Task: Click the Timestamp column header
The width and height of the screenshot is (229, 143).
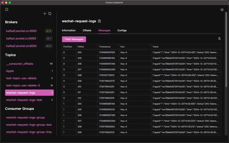Action: pos(105,47)
